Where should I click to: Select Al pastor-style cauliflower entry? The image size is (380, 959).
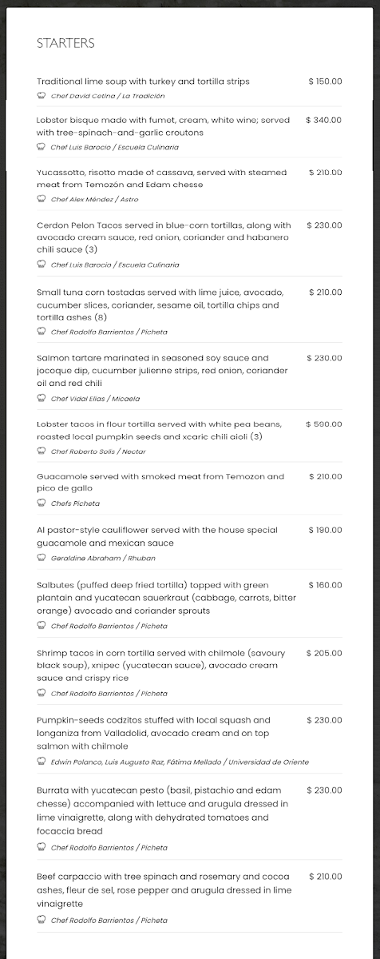click(157, 536)
